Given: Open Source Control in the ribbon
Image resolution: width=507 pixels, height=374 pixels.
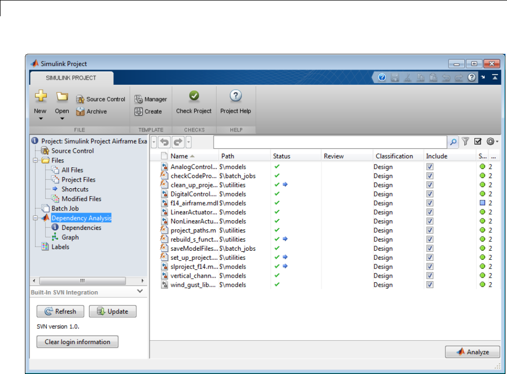Looking at the screenshot, I should [x=101, y=99].
